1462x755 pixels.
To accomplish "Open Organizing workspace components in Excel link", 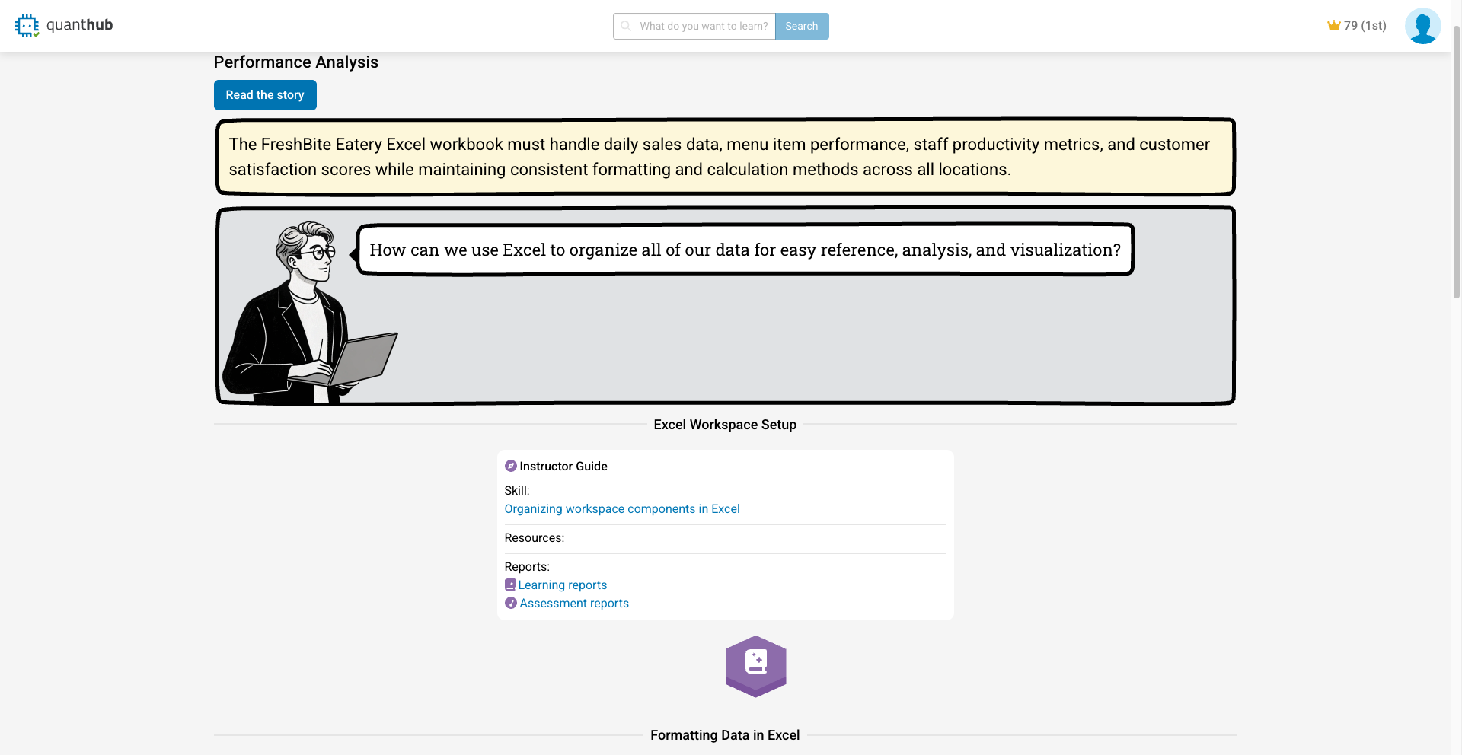I will tap(622, 508).
